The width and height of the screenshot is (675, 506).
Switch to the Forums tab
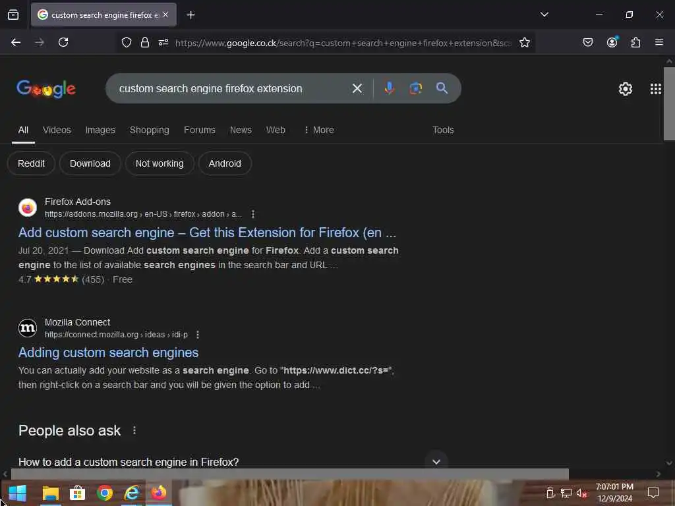pyautogui.click(x=199, y=130)
